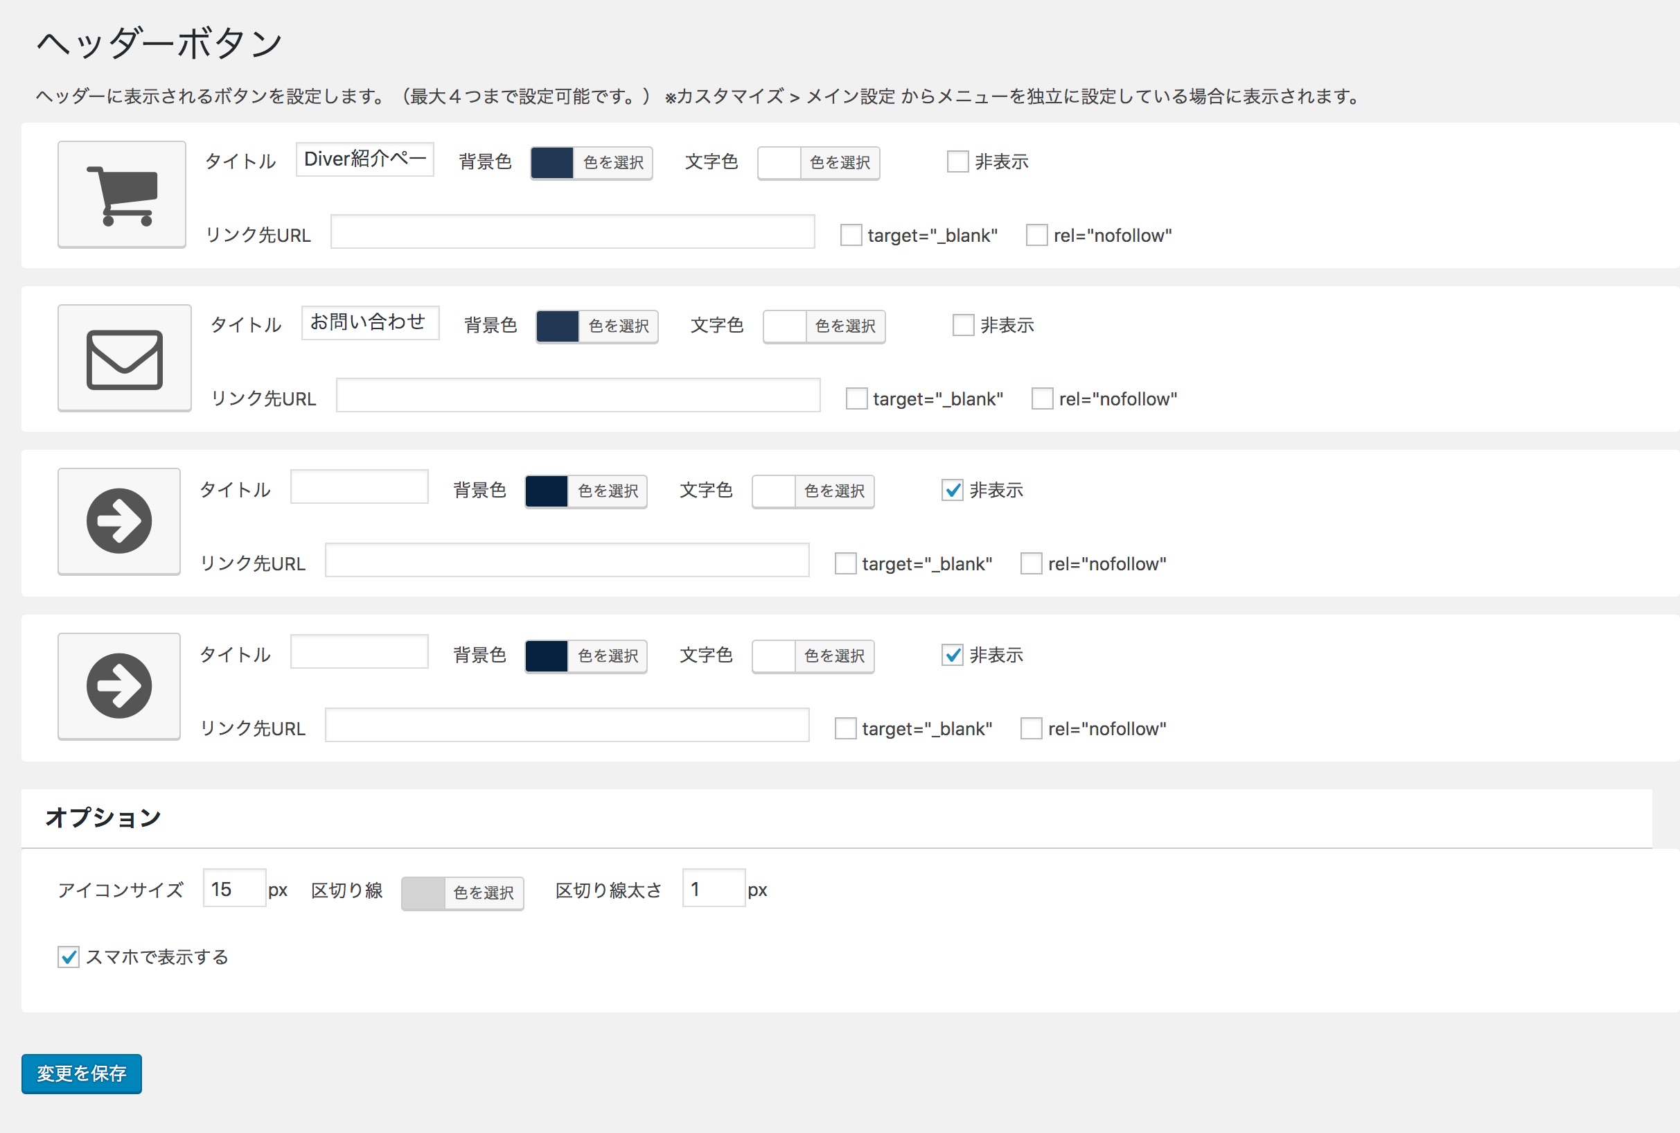Open 文字色 色を選択 for お問い合わせ row

tap(845, 326)
